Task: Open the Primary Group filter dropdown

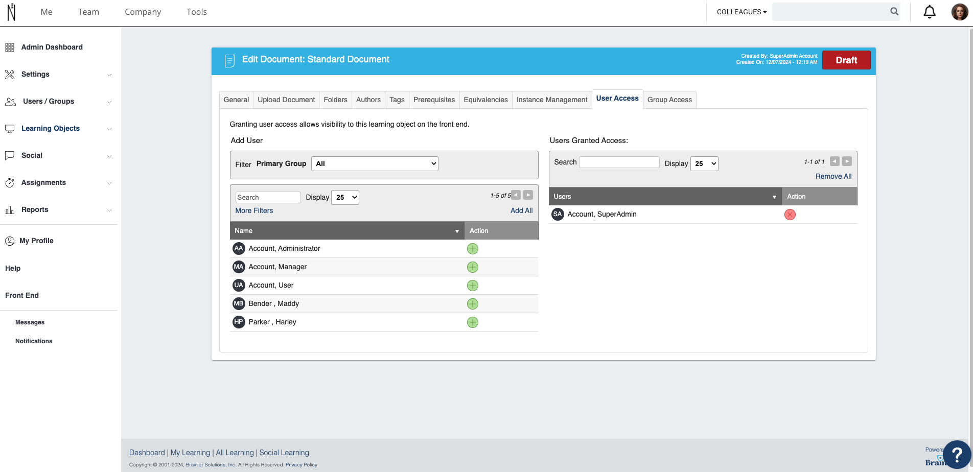Action: (x=375, y=163)
